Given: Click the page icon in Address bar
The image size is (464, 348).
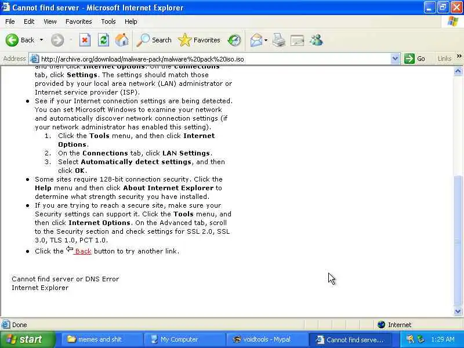Looking at the screenshot, I should (35, 59).
